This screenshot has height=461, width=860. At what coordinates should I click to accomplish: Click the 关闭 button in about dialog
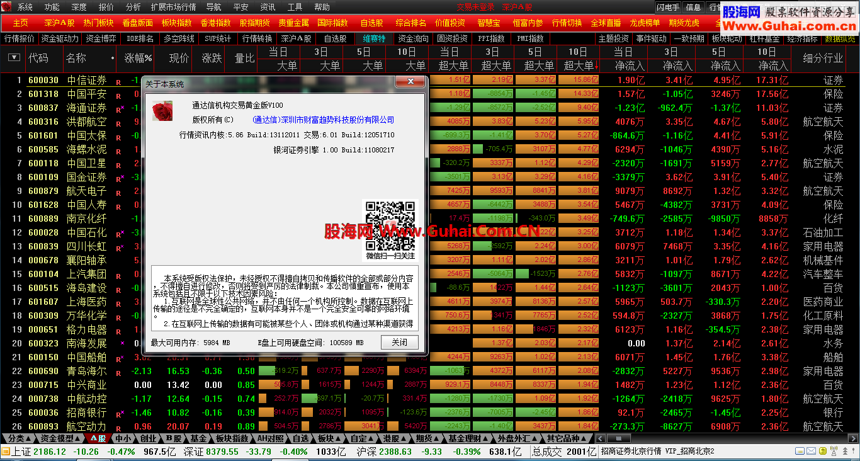(x=399, y=343)
